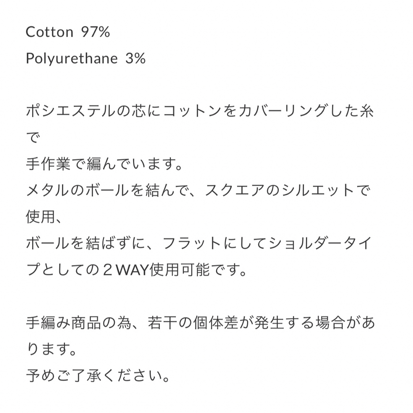Click the text 2WAY使用可能です。
Screen dimensions: 413x413
point(174,270)
